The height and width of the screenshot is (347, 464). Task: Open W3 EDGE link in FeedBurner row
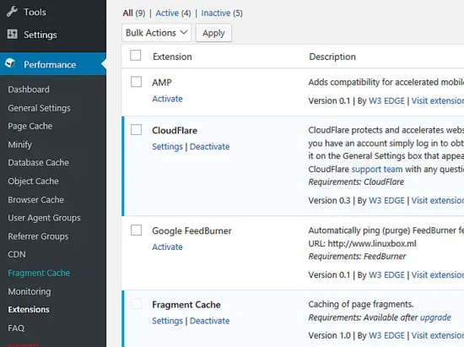(x=386, y=274)
